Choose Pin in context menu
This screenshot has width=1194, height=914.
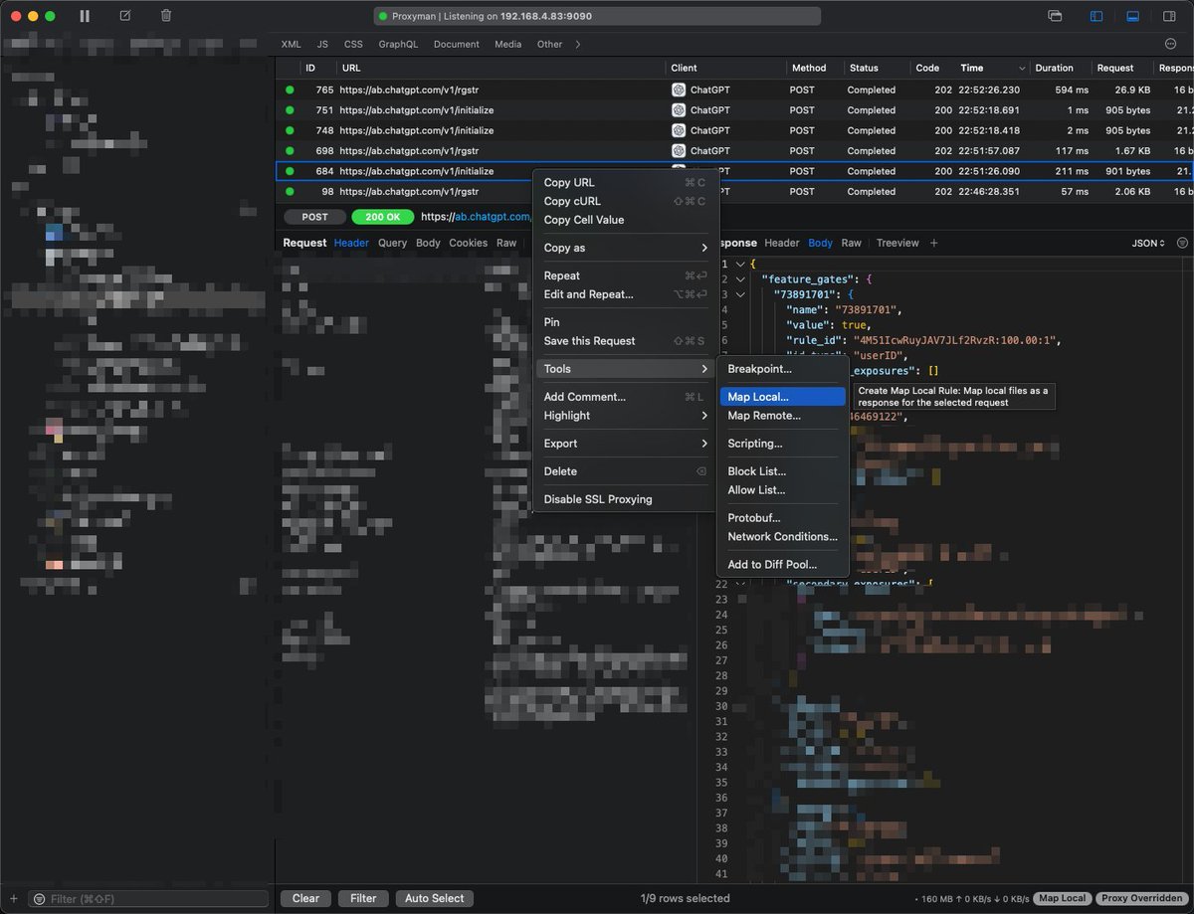[625, 322]
